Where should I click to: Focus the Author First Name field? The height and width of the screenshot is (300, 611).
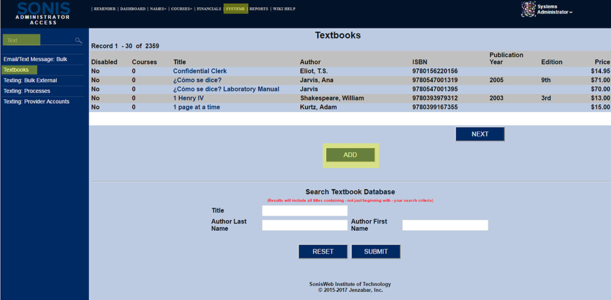click(445, 225)
